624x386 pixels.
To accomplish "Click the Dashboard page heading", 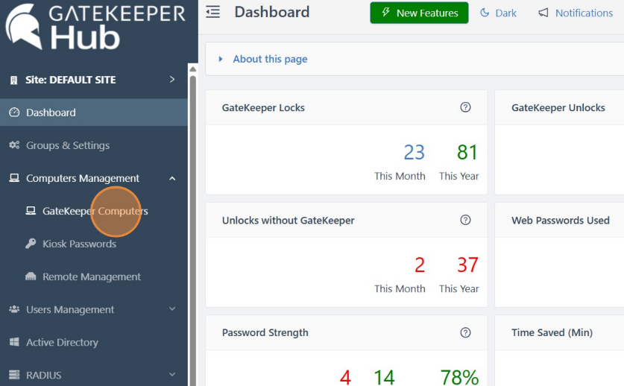I will pos(272,12).
